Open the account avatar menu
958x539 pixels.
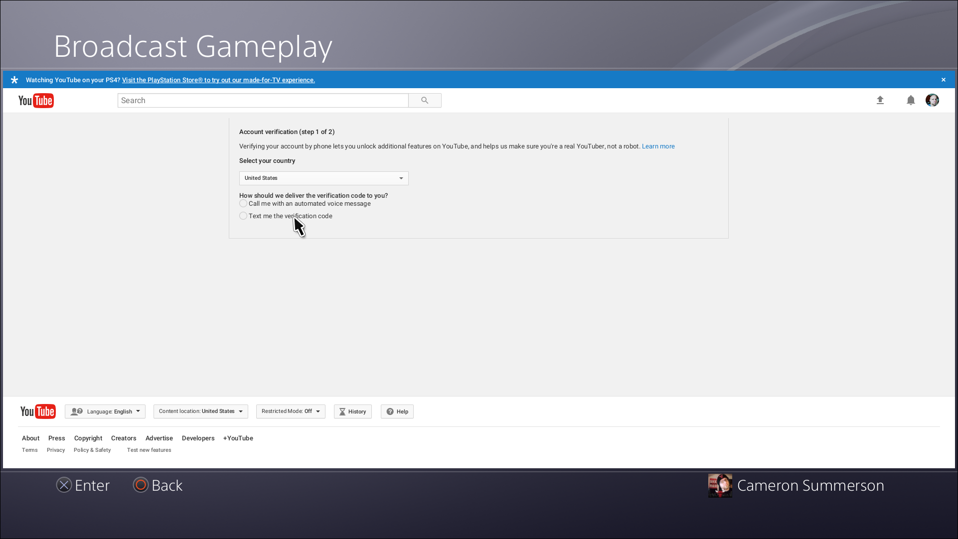(x=932, y=100)
